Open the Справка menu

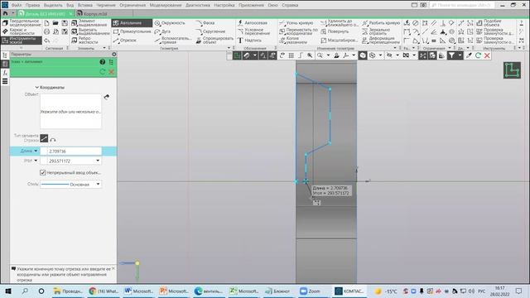pyautogui.click(x=290, y=5)
